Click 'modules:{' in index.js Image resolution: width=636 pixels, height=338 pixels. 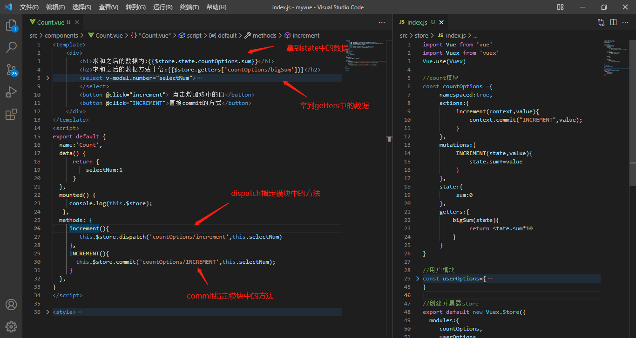click(444, 320)
